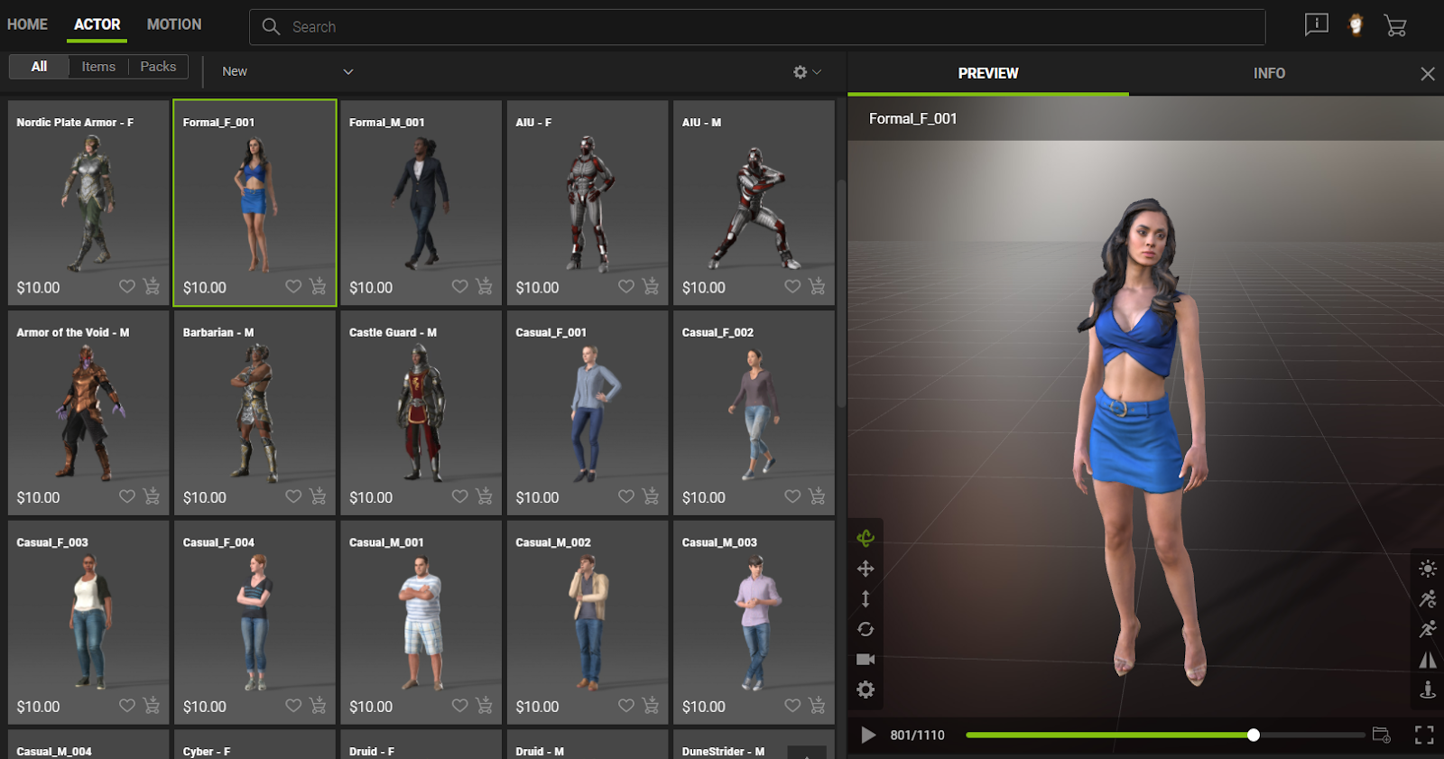This screenshot has width=1444, height=759.
Task: Click the preview timeline scrubber handle
Action: click(1254, 735)
